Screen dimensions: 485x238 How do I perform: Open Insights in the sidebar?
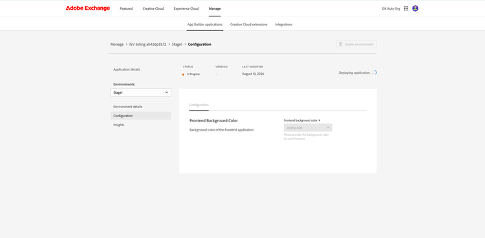119,125
